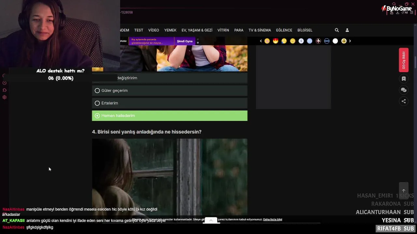
Task: Open the Daha fazla bilgi cookie link
Action: click(x=273, y=220)
